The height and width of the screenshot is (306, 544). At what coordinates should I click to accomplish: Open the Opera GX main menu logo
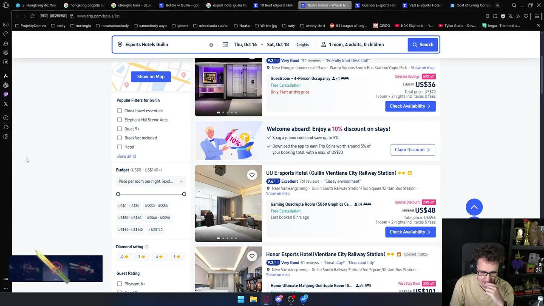[6, 5]
